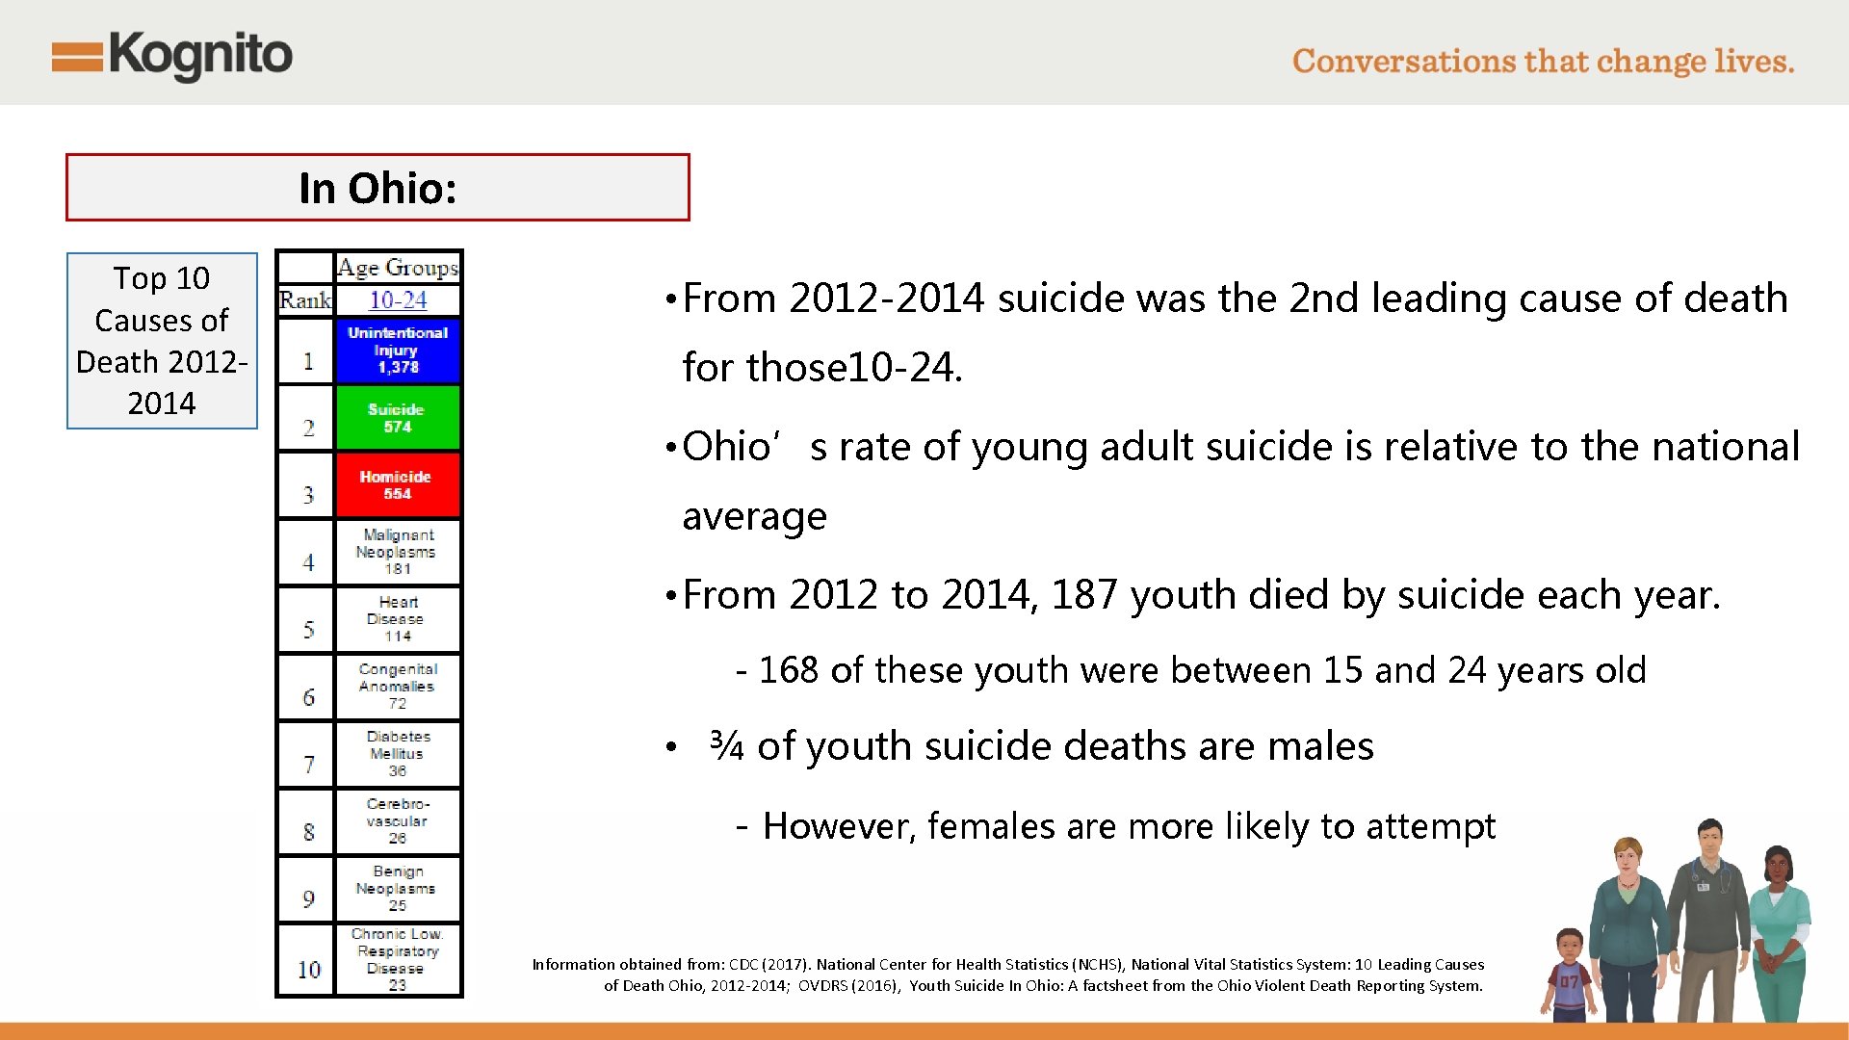Click the Kognito logo
The width and height of the screenshot is (1849, 1040).
(172, 56)
